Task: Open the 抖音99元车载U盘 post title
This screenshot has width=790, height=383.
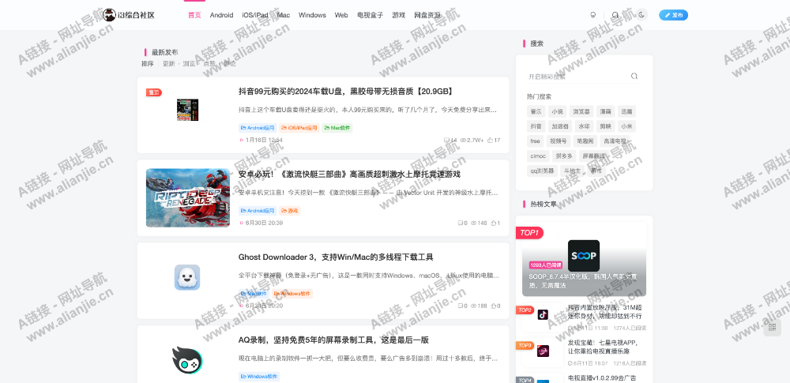Action: [x=347, y=92]
